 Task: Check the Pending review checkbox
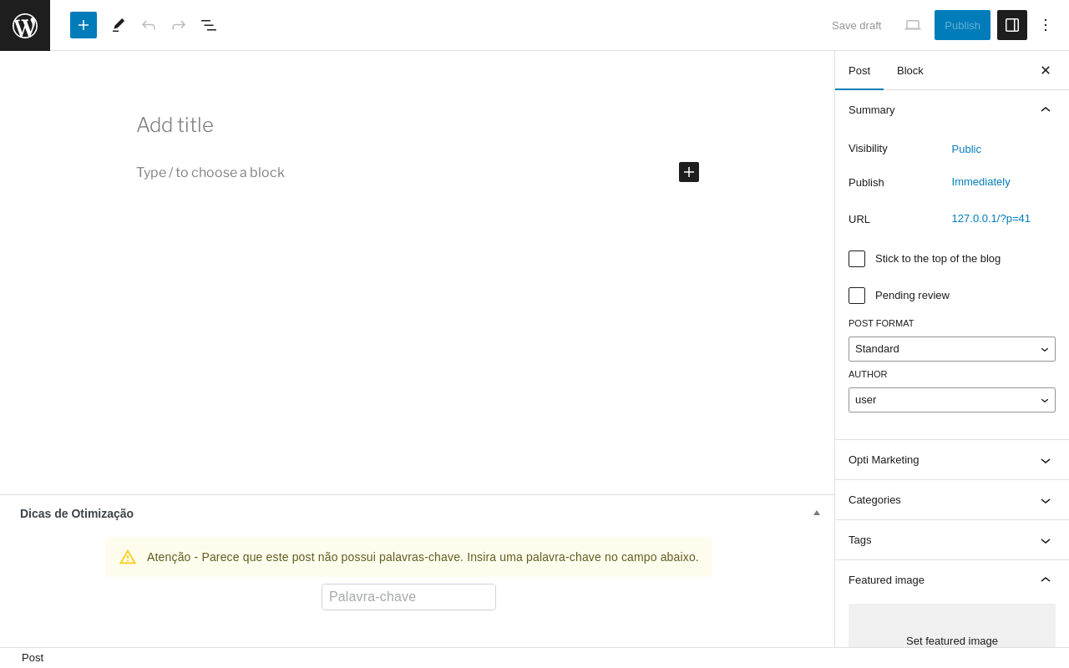point(857,296)
